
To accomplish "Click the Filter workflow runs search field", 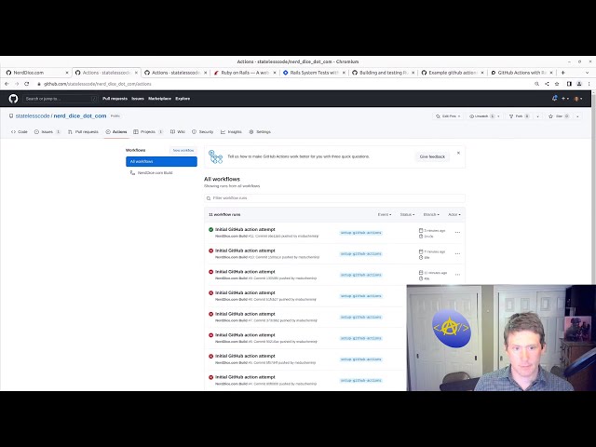I will click(334, 198).
